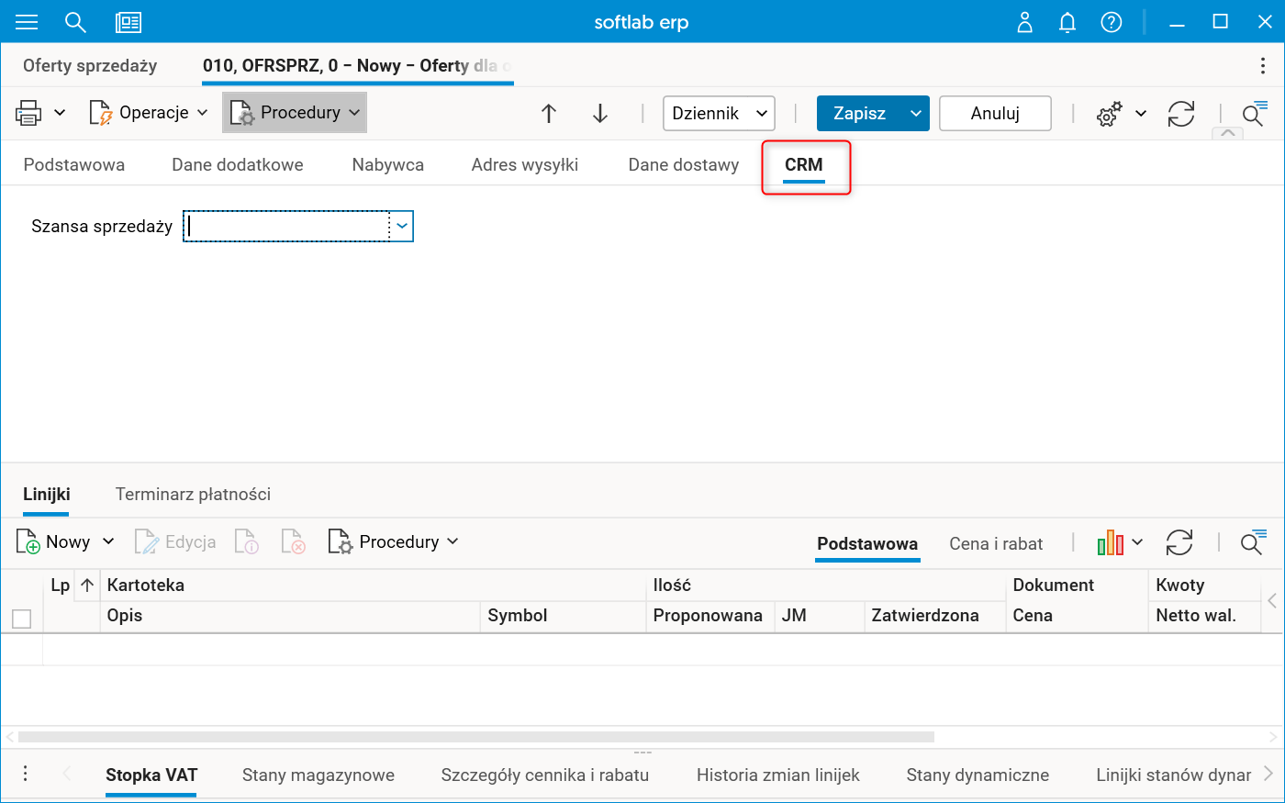Show notifications bell

tap(1067, 22)
